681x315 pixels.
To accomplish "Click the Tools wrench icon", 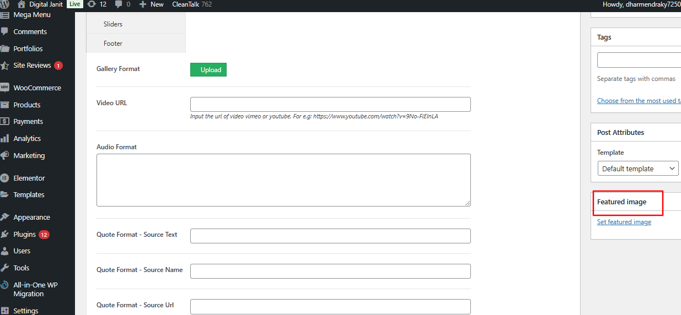I will (5, 268).
